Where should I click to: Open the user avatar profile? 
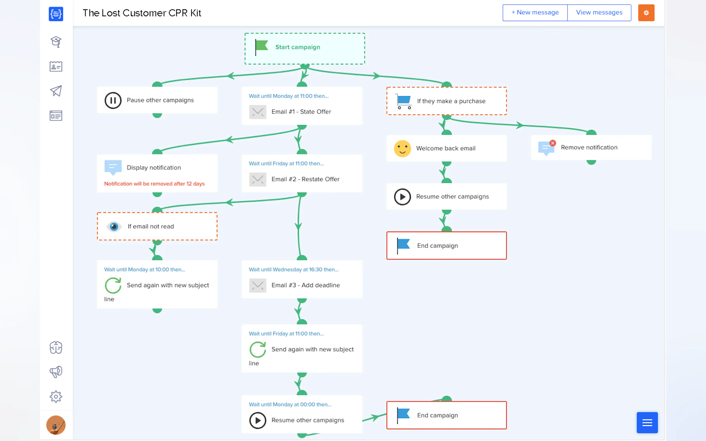56,425
